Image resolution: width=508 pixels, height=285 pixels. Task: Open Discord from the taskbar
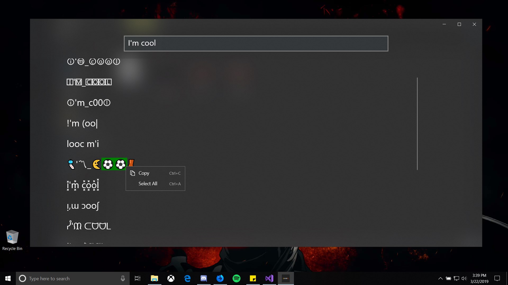[x=204, y=278]
